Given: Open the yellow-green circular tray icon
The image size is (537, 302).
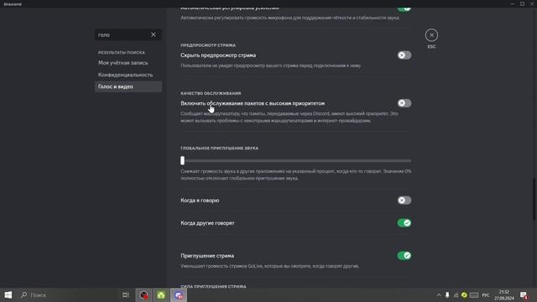Looking at the screenshot, I should pyautogui.click(x=464, y=294).
